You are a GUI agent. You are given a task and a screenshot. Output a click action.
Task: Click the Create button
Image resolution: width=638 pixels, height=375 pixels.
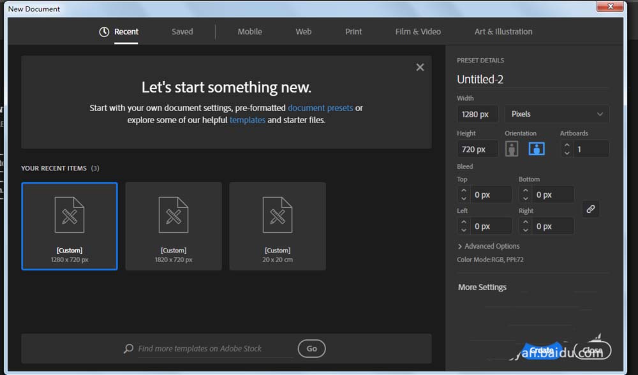pyautogui.click(x=542, y=350)
